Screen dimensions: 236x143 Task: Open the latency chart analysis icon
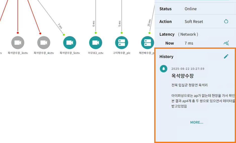coord(226,43)
